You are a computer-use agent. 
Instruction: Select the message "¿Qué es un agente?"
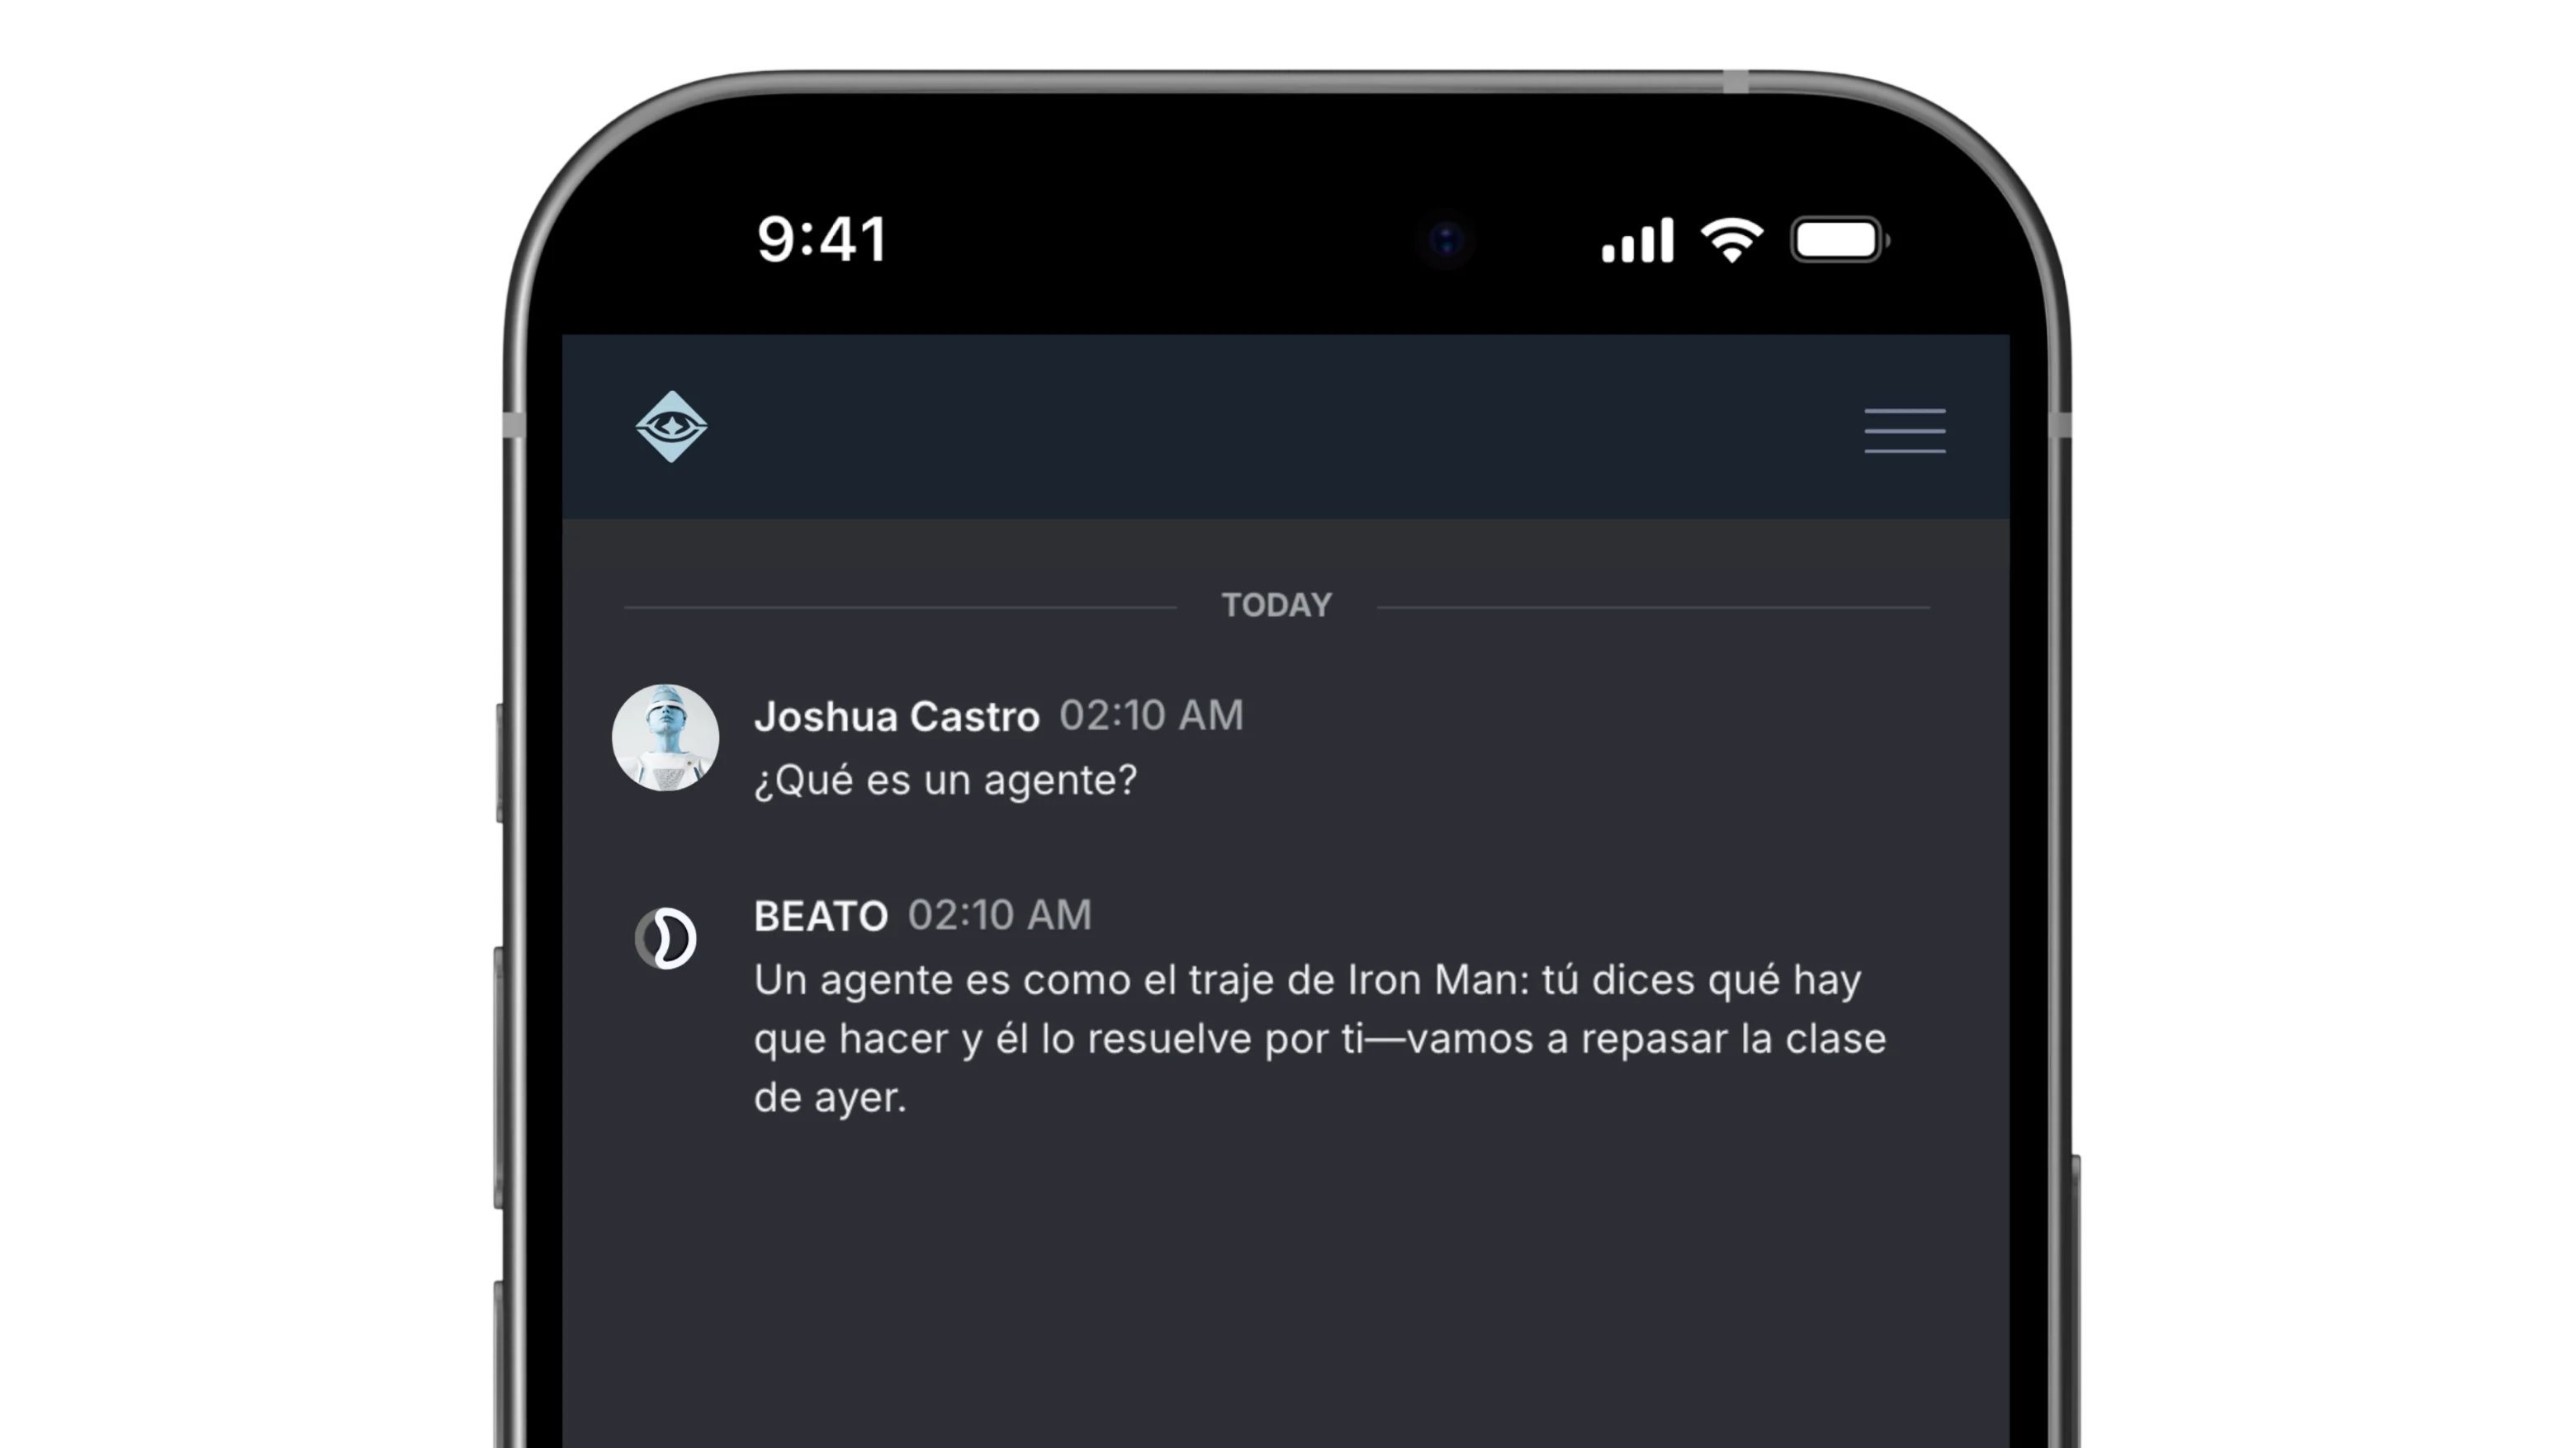point(945,781)
